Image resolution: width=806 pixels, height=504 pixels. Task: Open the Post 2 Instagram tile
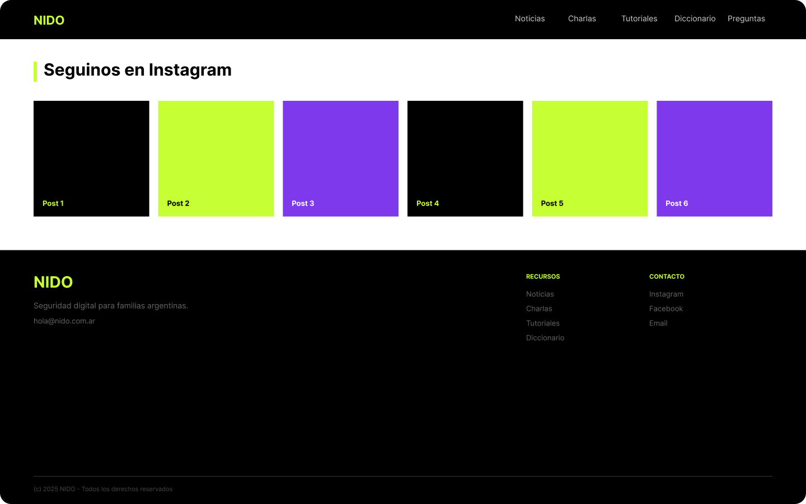[x=216, y=158]
